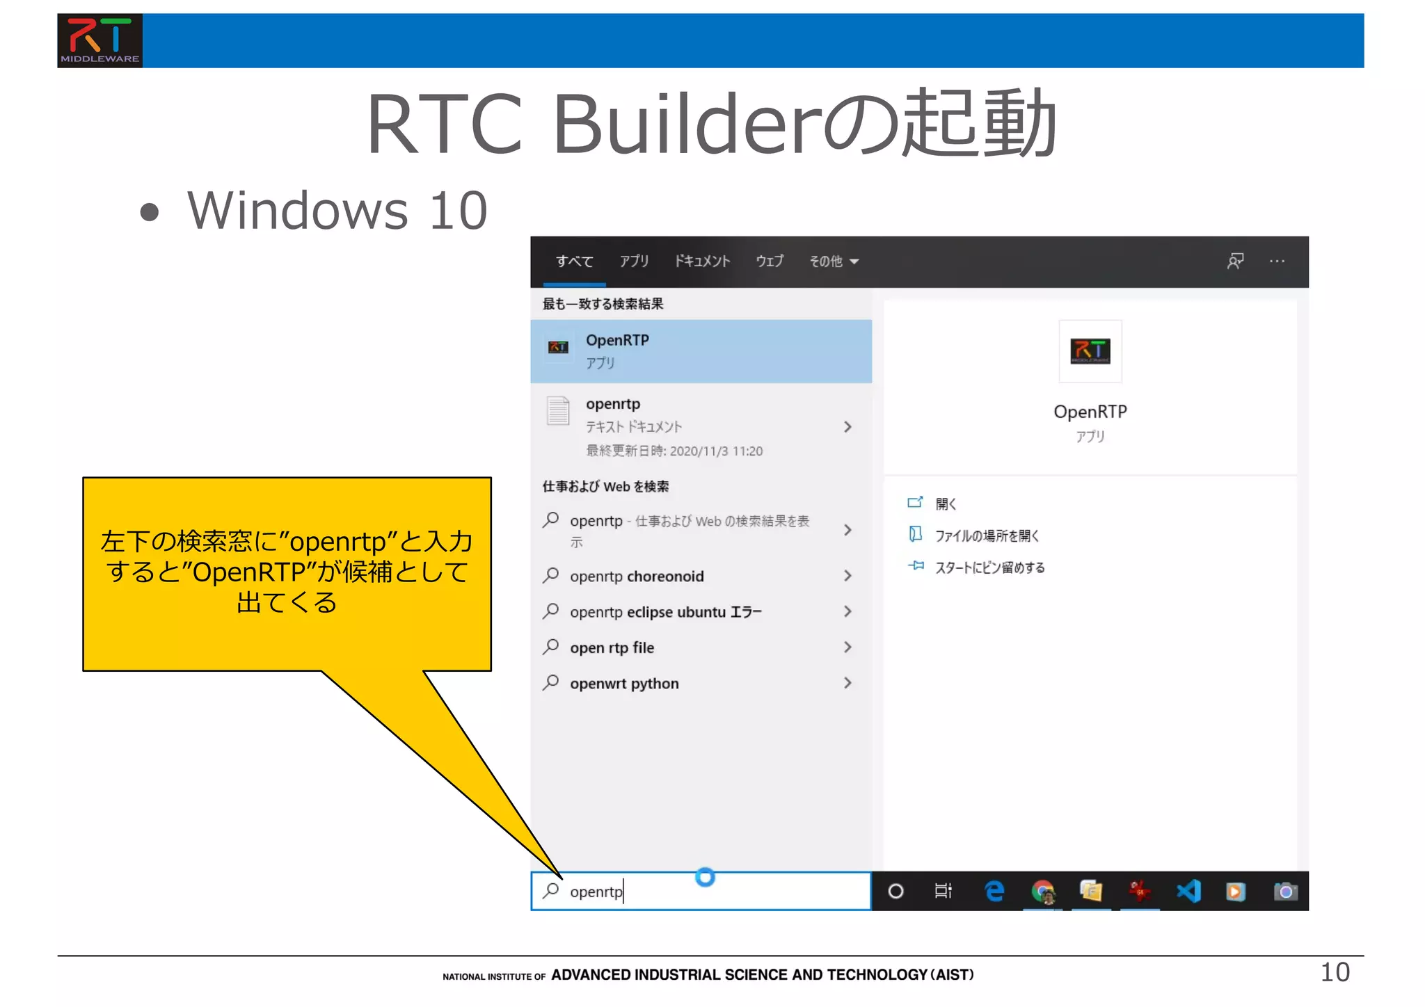
Task: Switch to the ドキュメント tab
Action: coord(702,261)
